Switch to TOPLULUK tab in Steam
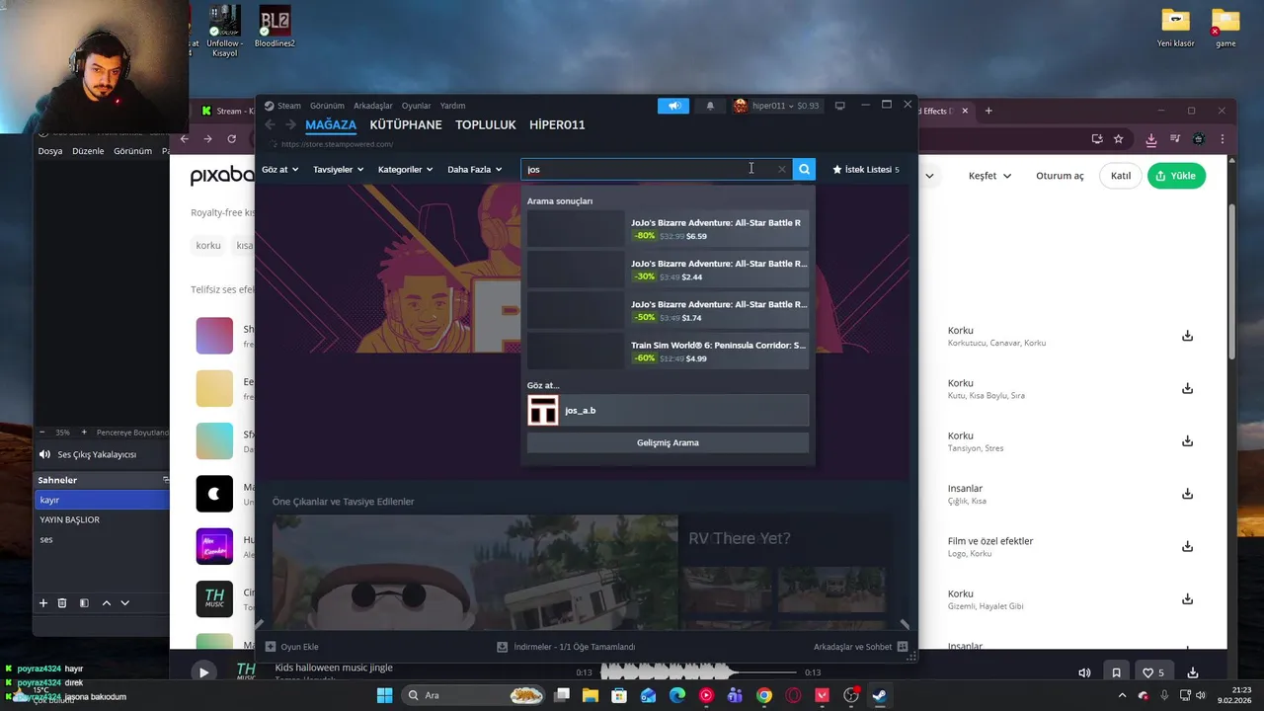Viewport: 1264px width, 711px height. (x=486, y=125)
